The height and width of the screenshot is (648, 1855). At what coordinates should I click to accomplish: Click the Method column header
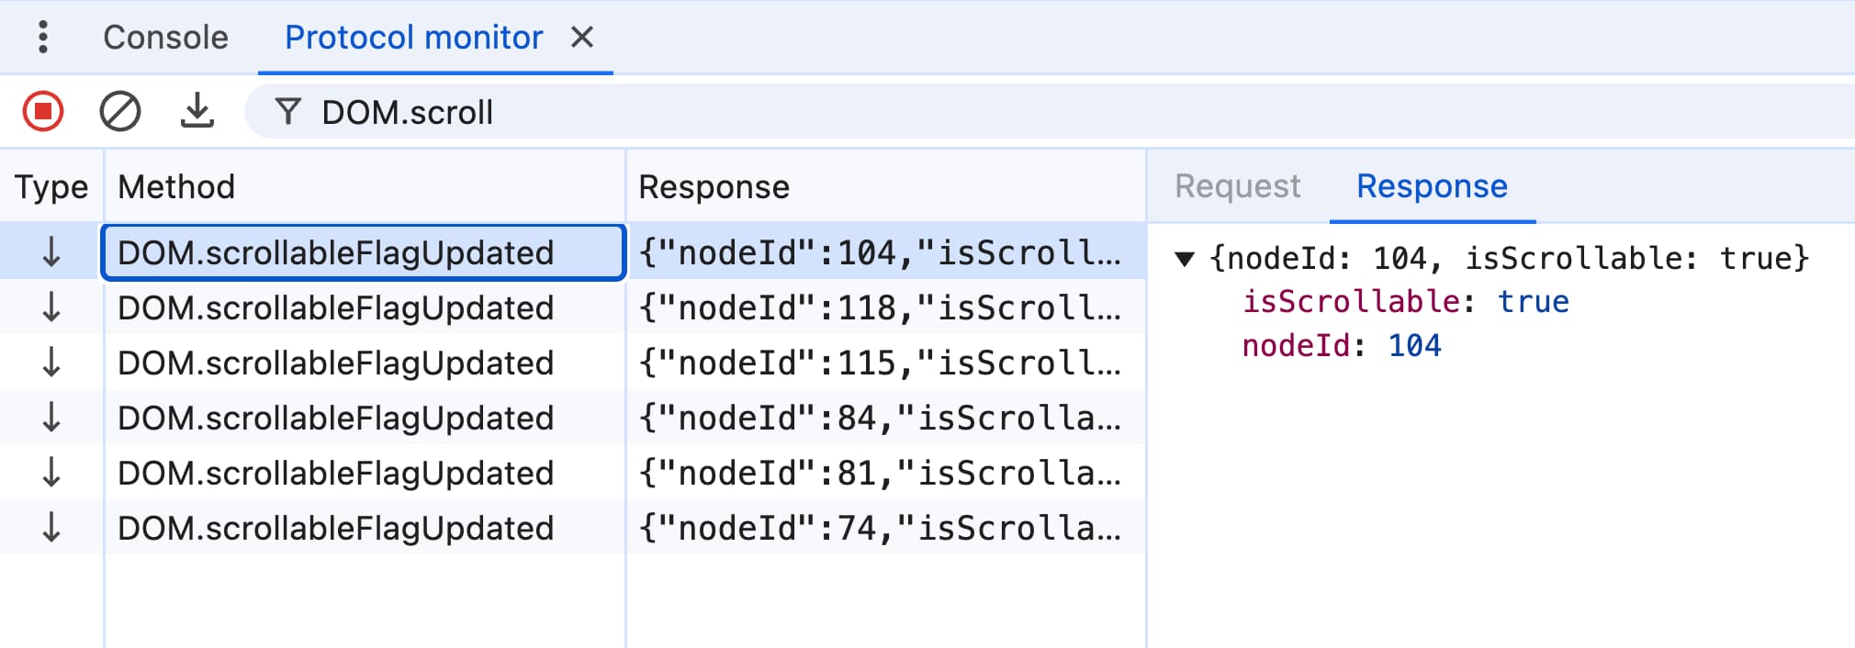(x=177, y=186)
